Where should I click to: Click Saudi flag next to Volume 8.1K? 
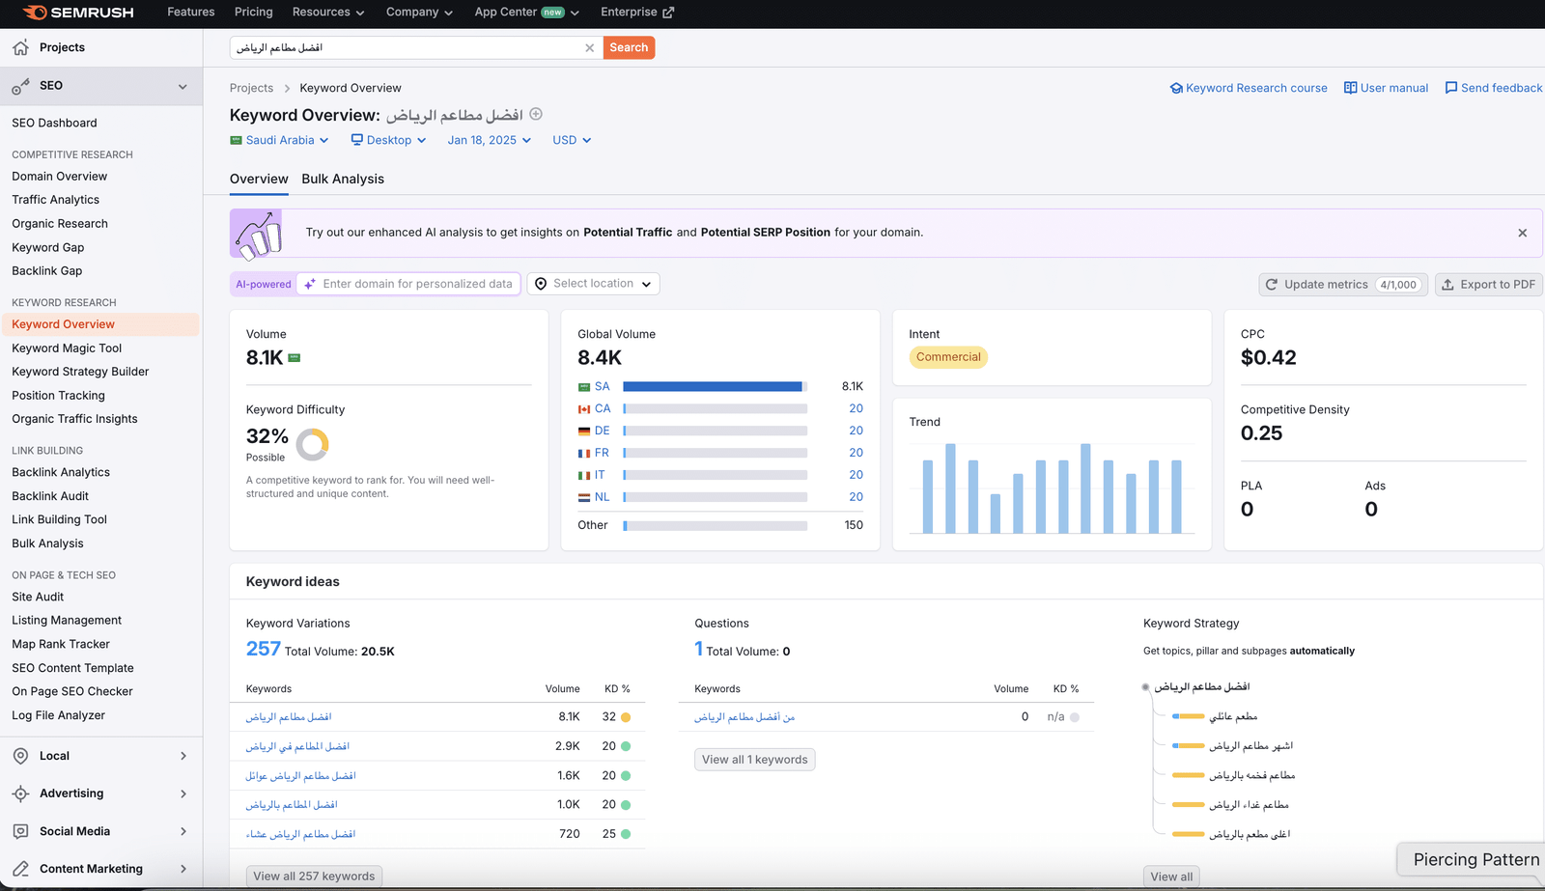click(295, 358)
